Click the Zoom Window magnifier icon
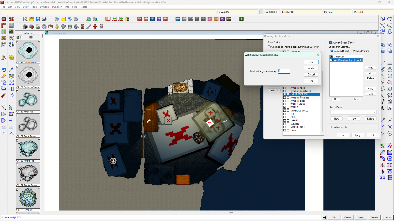Viewport: 394px width, 221px height. pos(382,19)
